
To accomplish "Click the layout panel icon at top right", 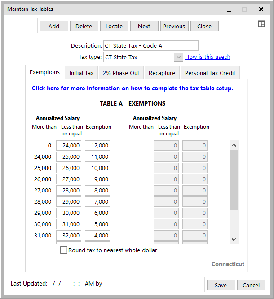I will 261,24.
